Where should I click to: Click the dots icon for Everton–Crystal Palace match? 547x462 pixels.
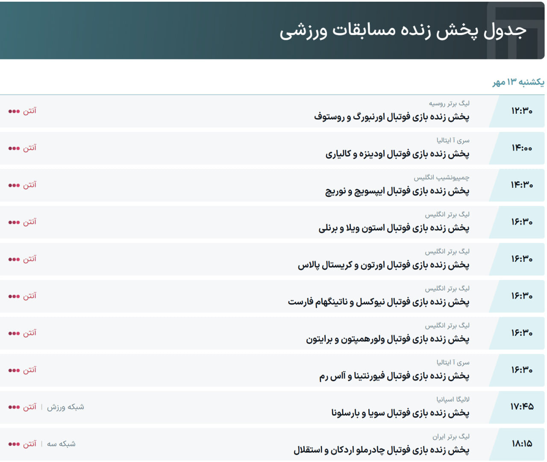tap(14, 260)
